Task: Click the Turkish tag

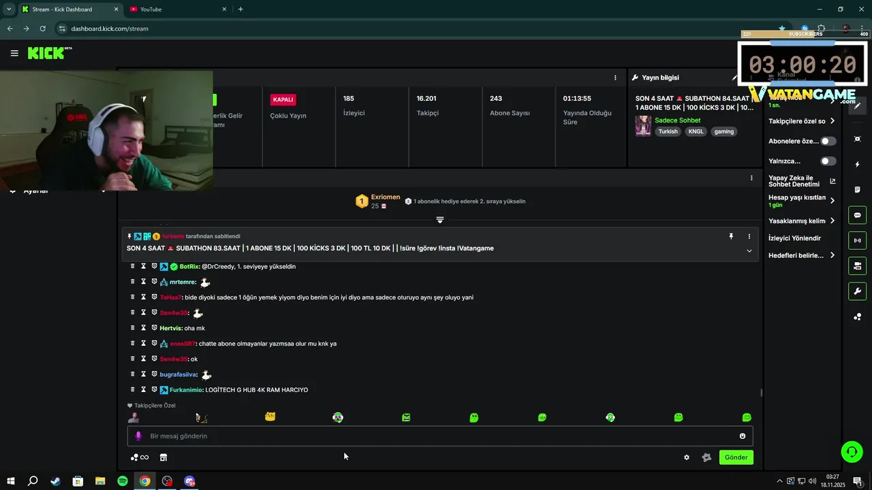Action: click(668, 131)
